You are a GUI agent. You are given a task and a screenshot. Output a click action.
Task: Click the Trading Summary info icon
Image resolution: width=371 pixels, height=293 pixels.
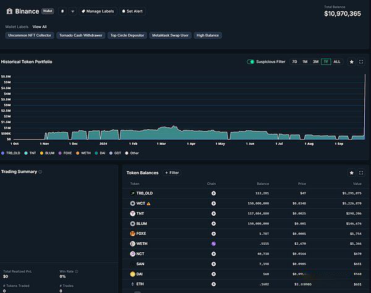pos(41,171)
